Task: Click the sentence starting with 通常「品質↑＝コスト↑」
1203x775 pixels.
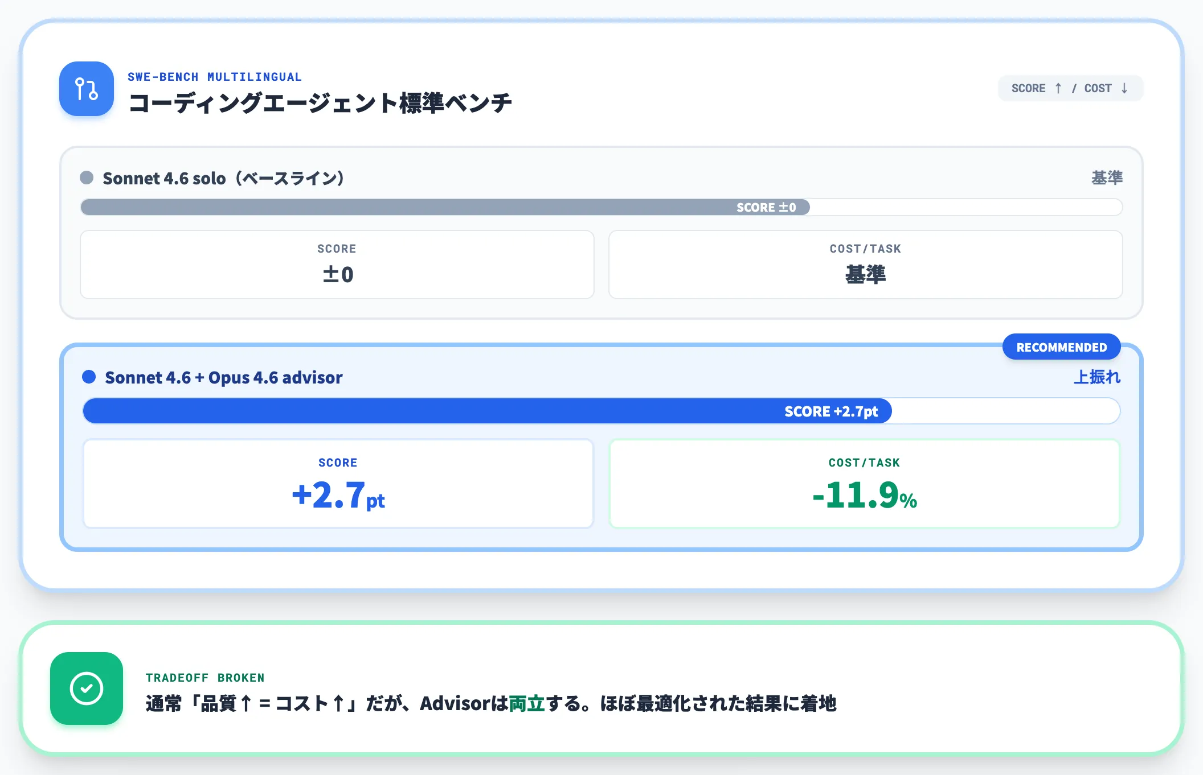Action: click(x=491, y=704)
